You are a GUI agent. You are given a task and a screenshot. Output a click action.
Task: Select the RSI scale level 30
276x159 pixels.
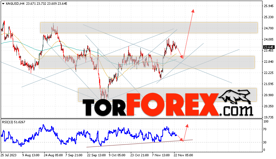pyautogui.click(x=265, y=142)
